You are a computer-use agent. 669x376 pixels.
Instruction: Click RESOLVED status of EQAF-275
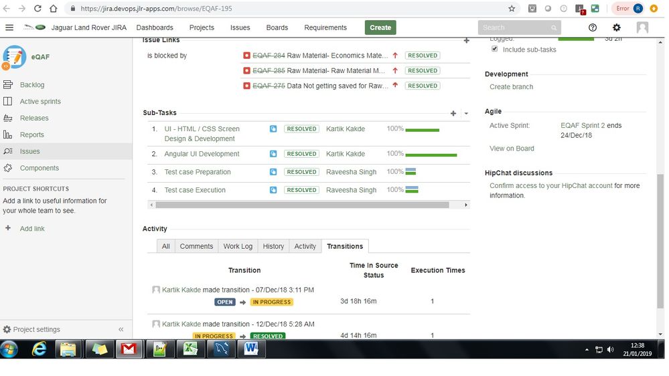pyautogui.click(x=423, y=86)
